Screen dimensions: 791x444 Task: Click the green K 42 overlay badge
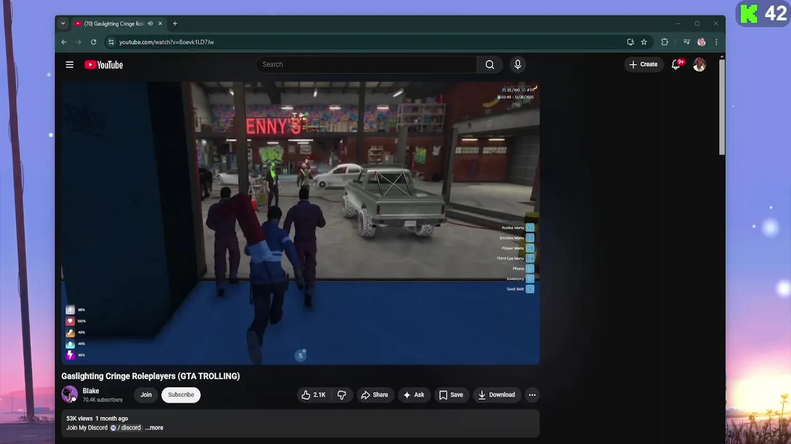(x=763, y=14)
